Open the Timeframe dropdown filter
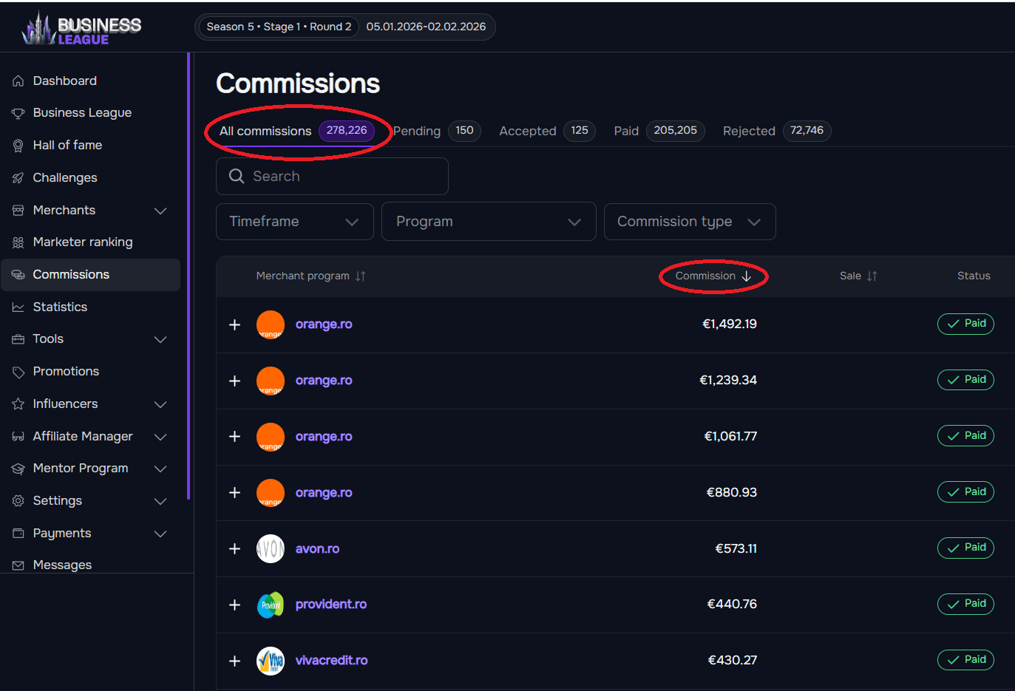This screenshot has height=691, width=1015. 294,222
